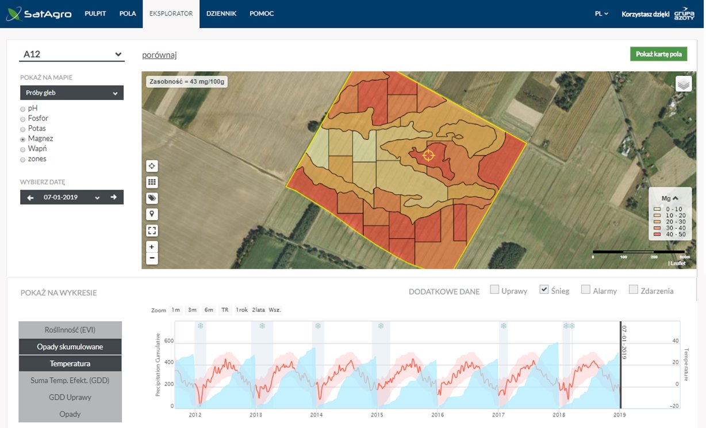Select the 40 - 50 Mg legend swatch

pyautogui.click(x=657, y=235)
